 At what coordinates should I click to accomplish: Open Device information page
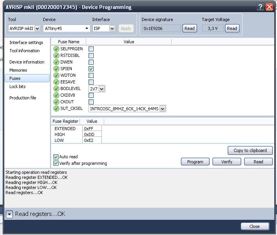click(x=27, y=62)
